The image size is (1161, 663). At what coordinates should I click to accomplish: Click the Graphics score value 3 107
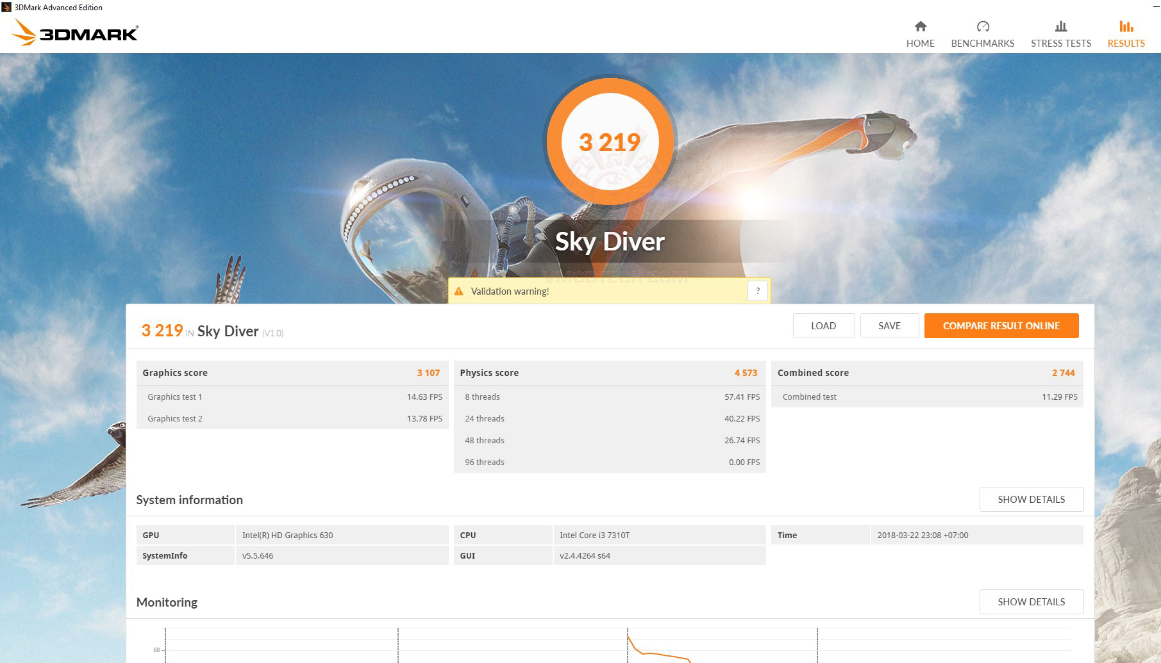pyautogui.click(x=428, y=373)
